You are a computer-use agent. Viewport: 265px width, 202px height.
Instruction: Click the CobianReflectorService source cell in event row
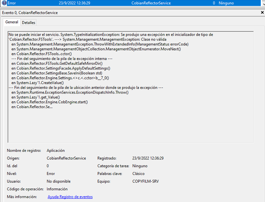151,3
